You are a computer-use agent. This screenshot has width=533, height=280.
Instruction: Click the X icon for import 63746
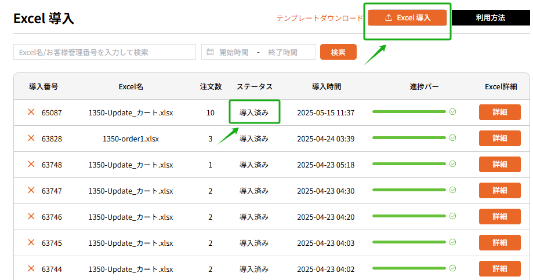(31, 216)
